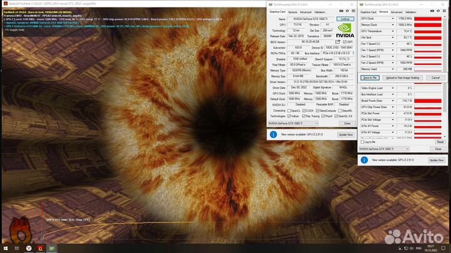Viewport: 451px width, 253px height.
Task: Refresh using Graphics Card window refresh icon
Action: [x=347, y=11]
